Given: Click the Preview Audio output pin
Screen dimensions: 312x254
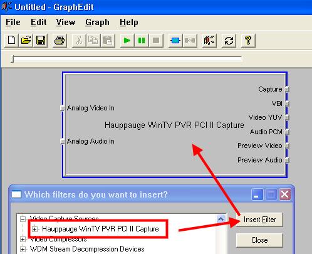Looking at the screenshot, I should 287,160.
